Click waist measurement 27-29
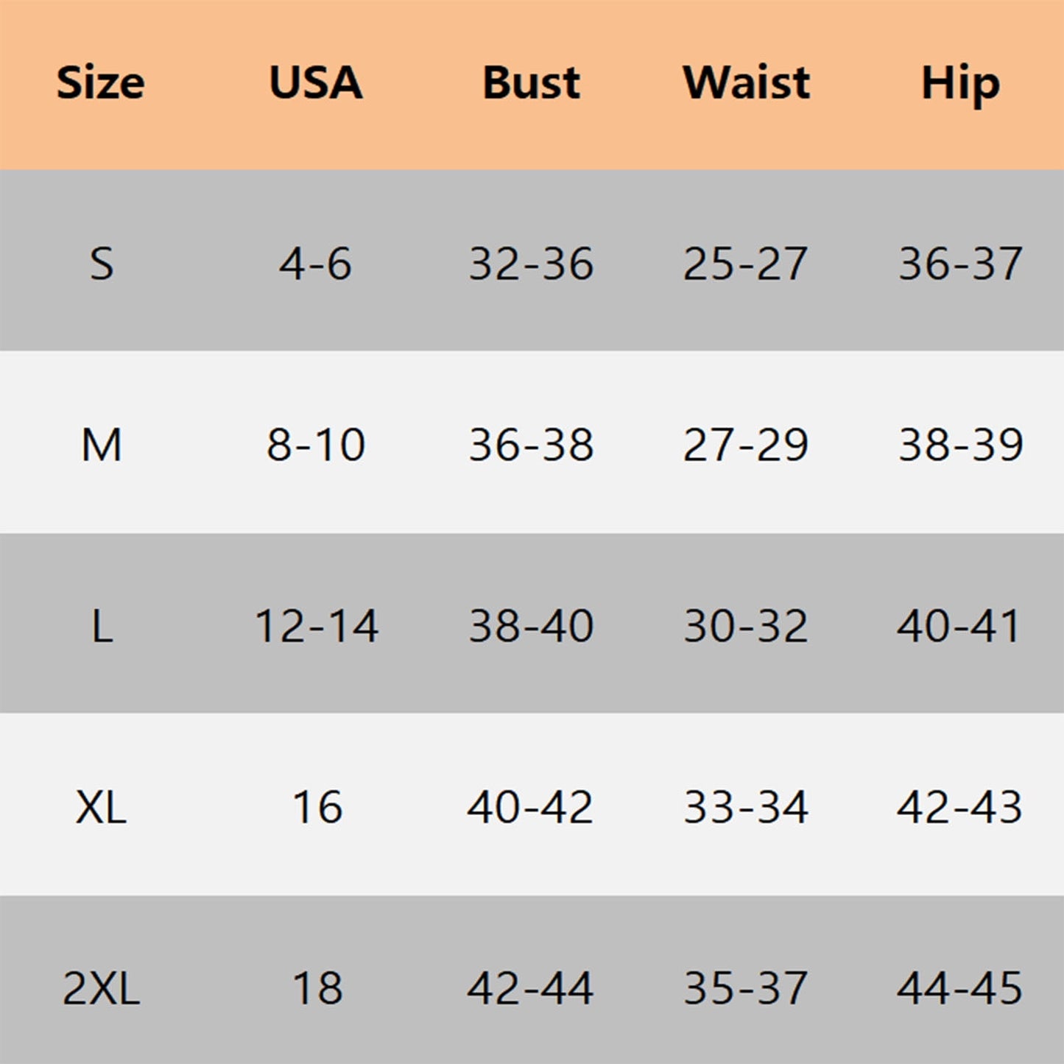Image resolution: width=1064 pixels, height=1064 pixels. (x=746, y=445)
